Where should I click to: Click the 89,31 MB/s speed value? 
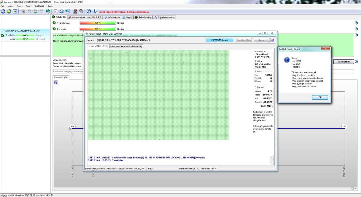[266, 106]
